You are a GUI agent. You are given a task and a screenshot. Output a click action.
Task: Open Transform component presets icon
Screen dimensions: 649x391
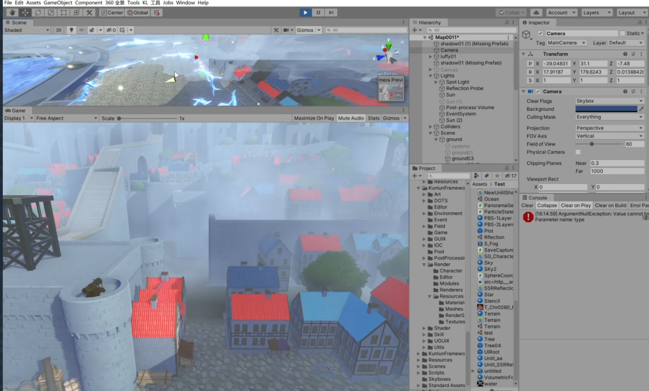click(633, 54)
